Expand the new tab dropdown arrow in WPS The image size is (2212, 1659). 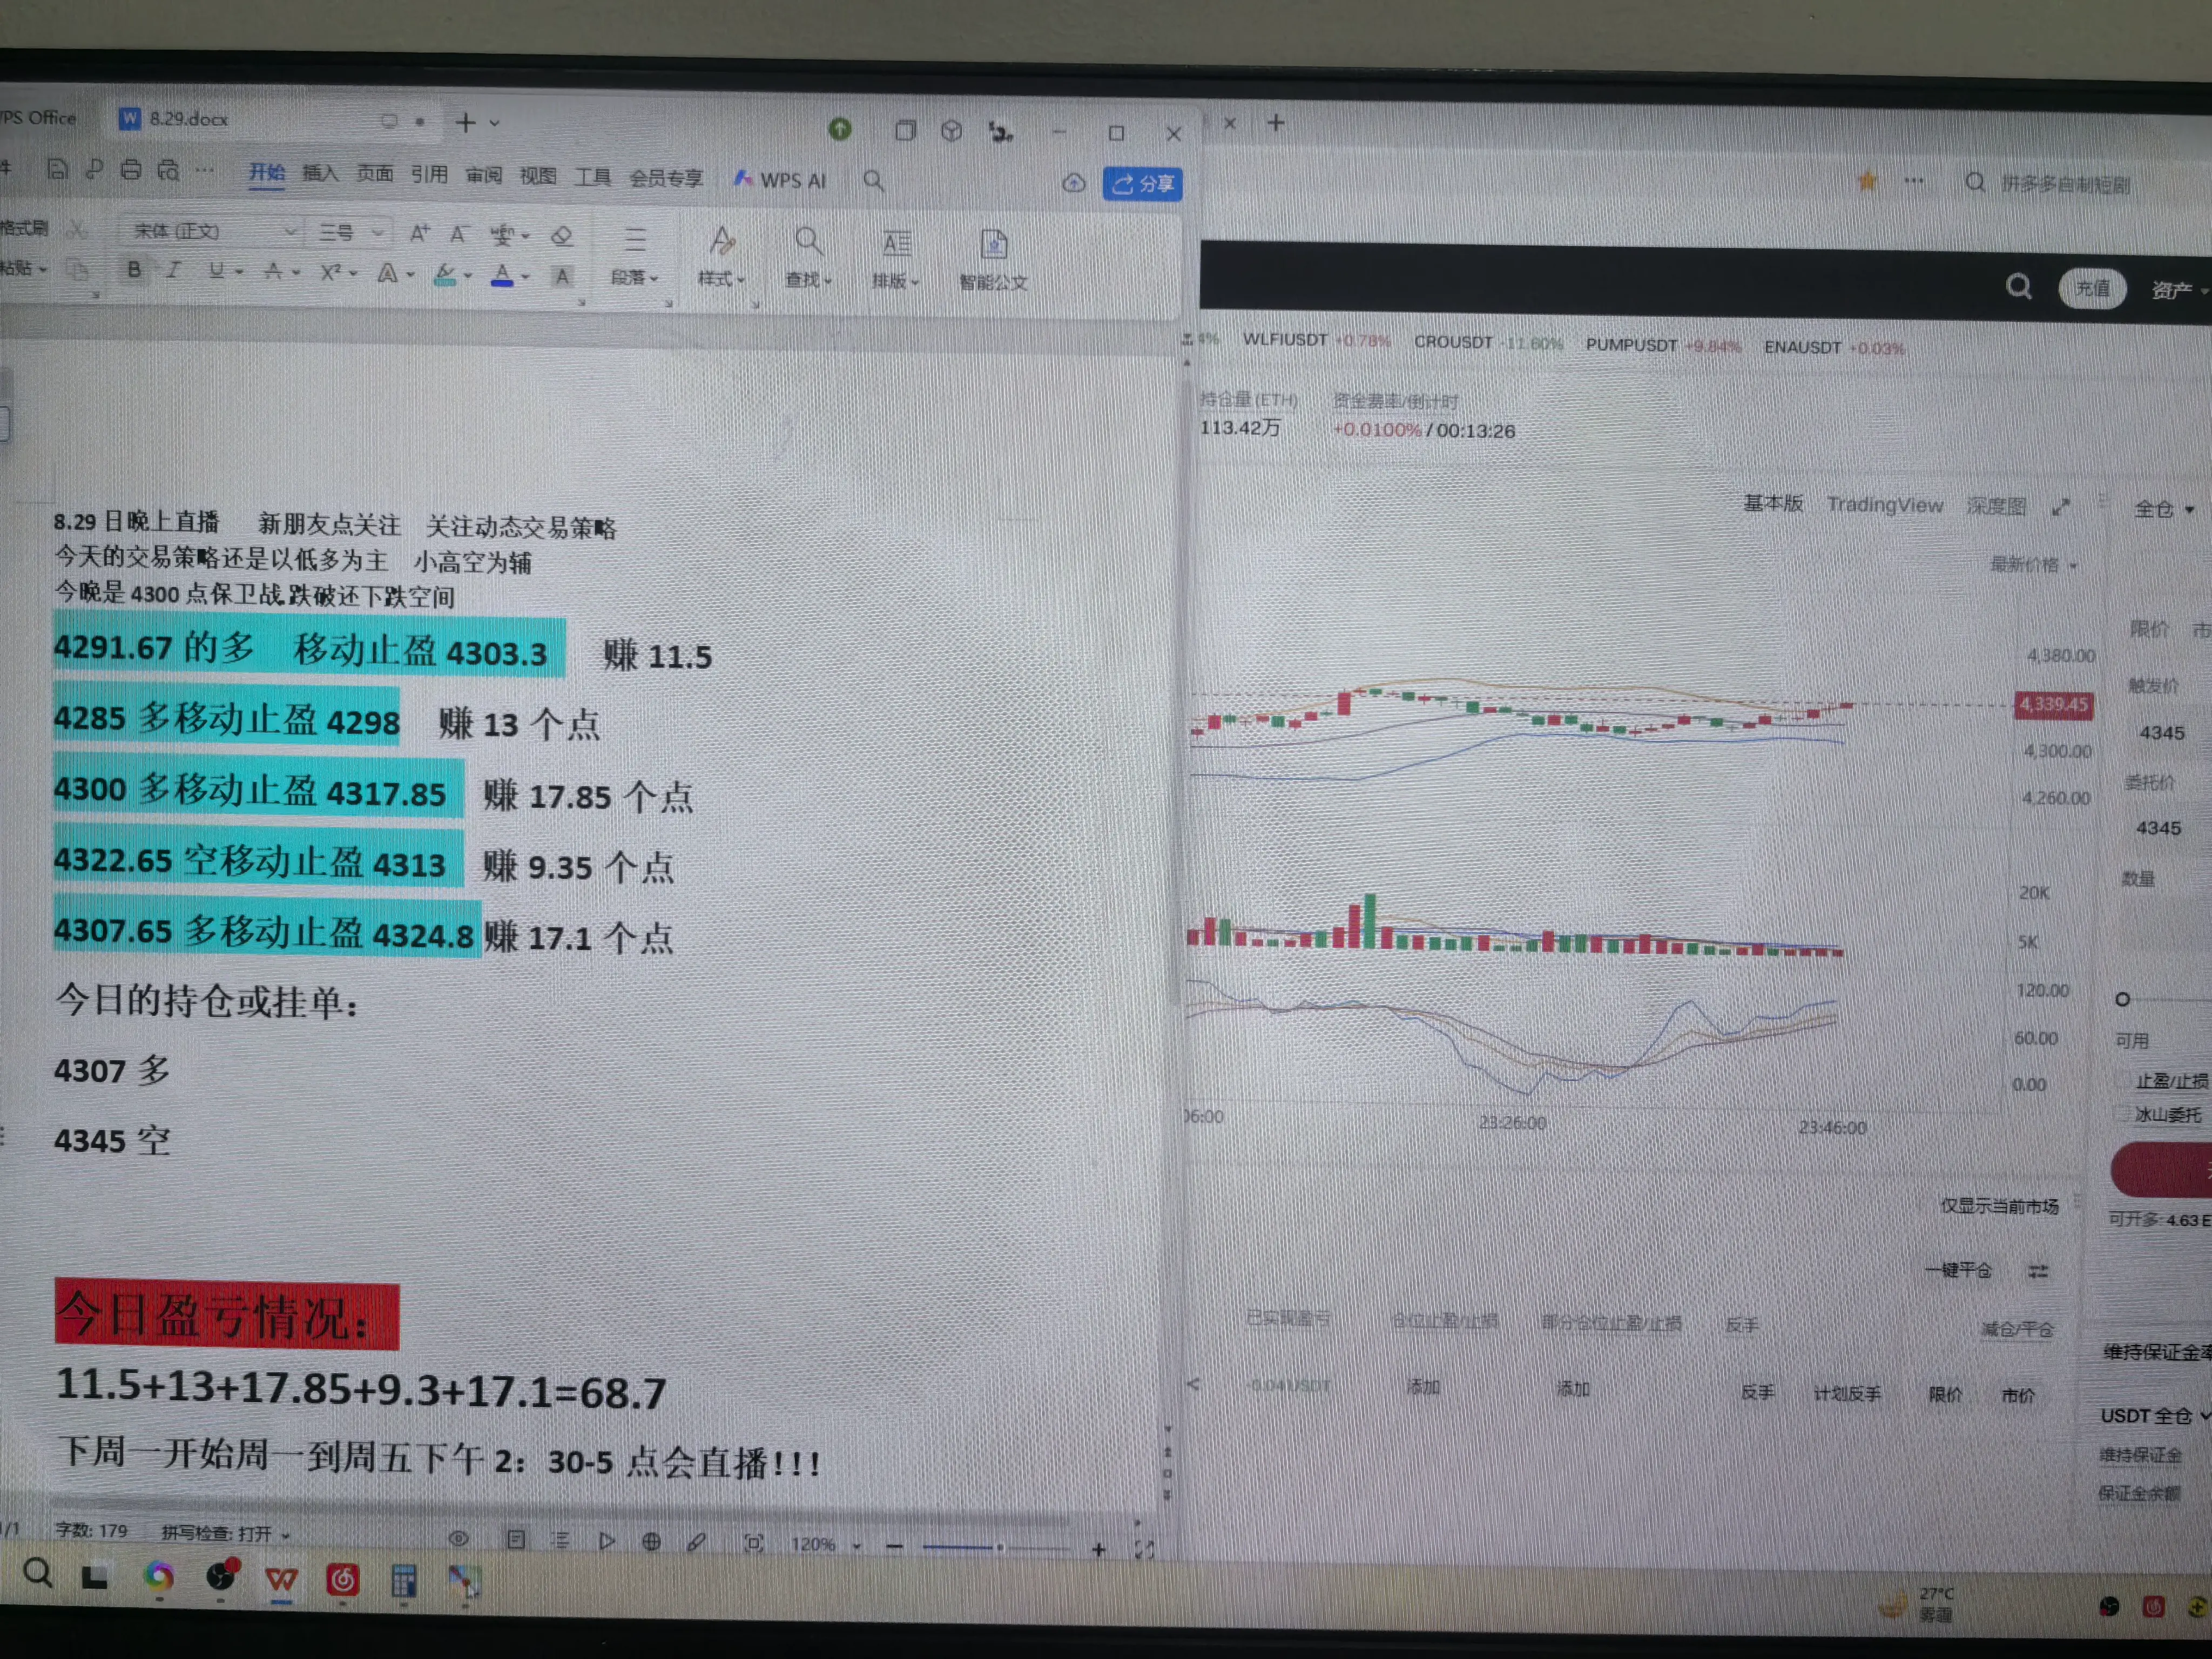tap(494, 123)
